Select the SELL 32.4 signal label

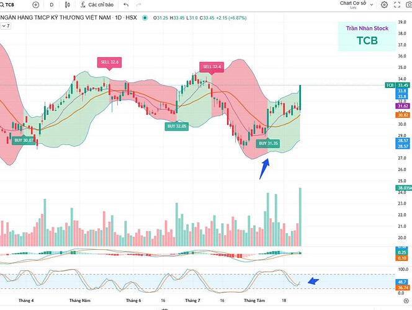tap(212, 67)
